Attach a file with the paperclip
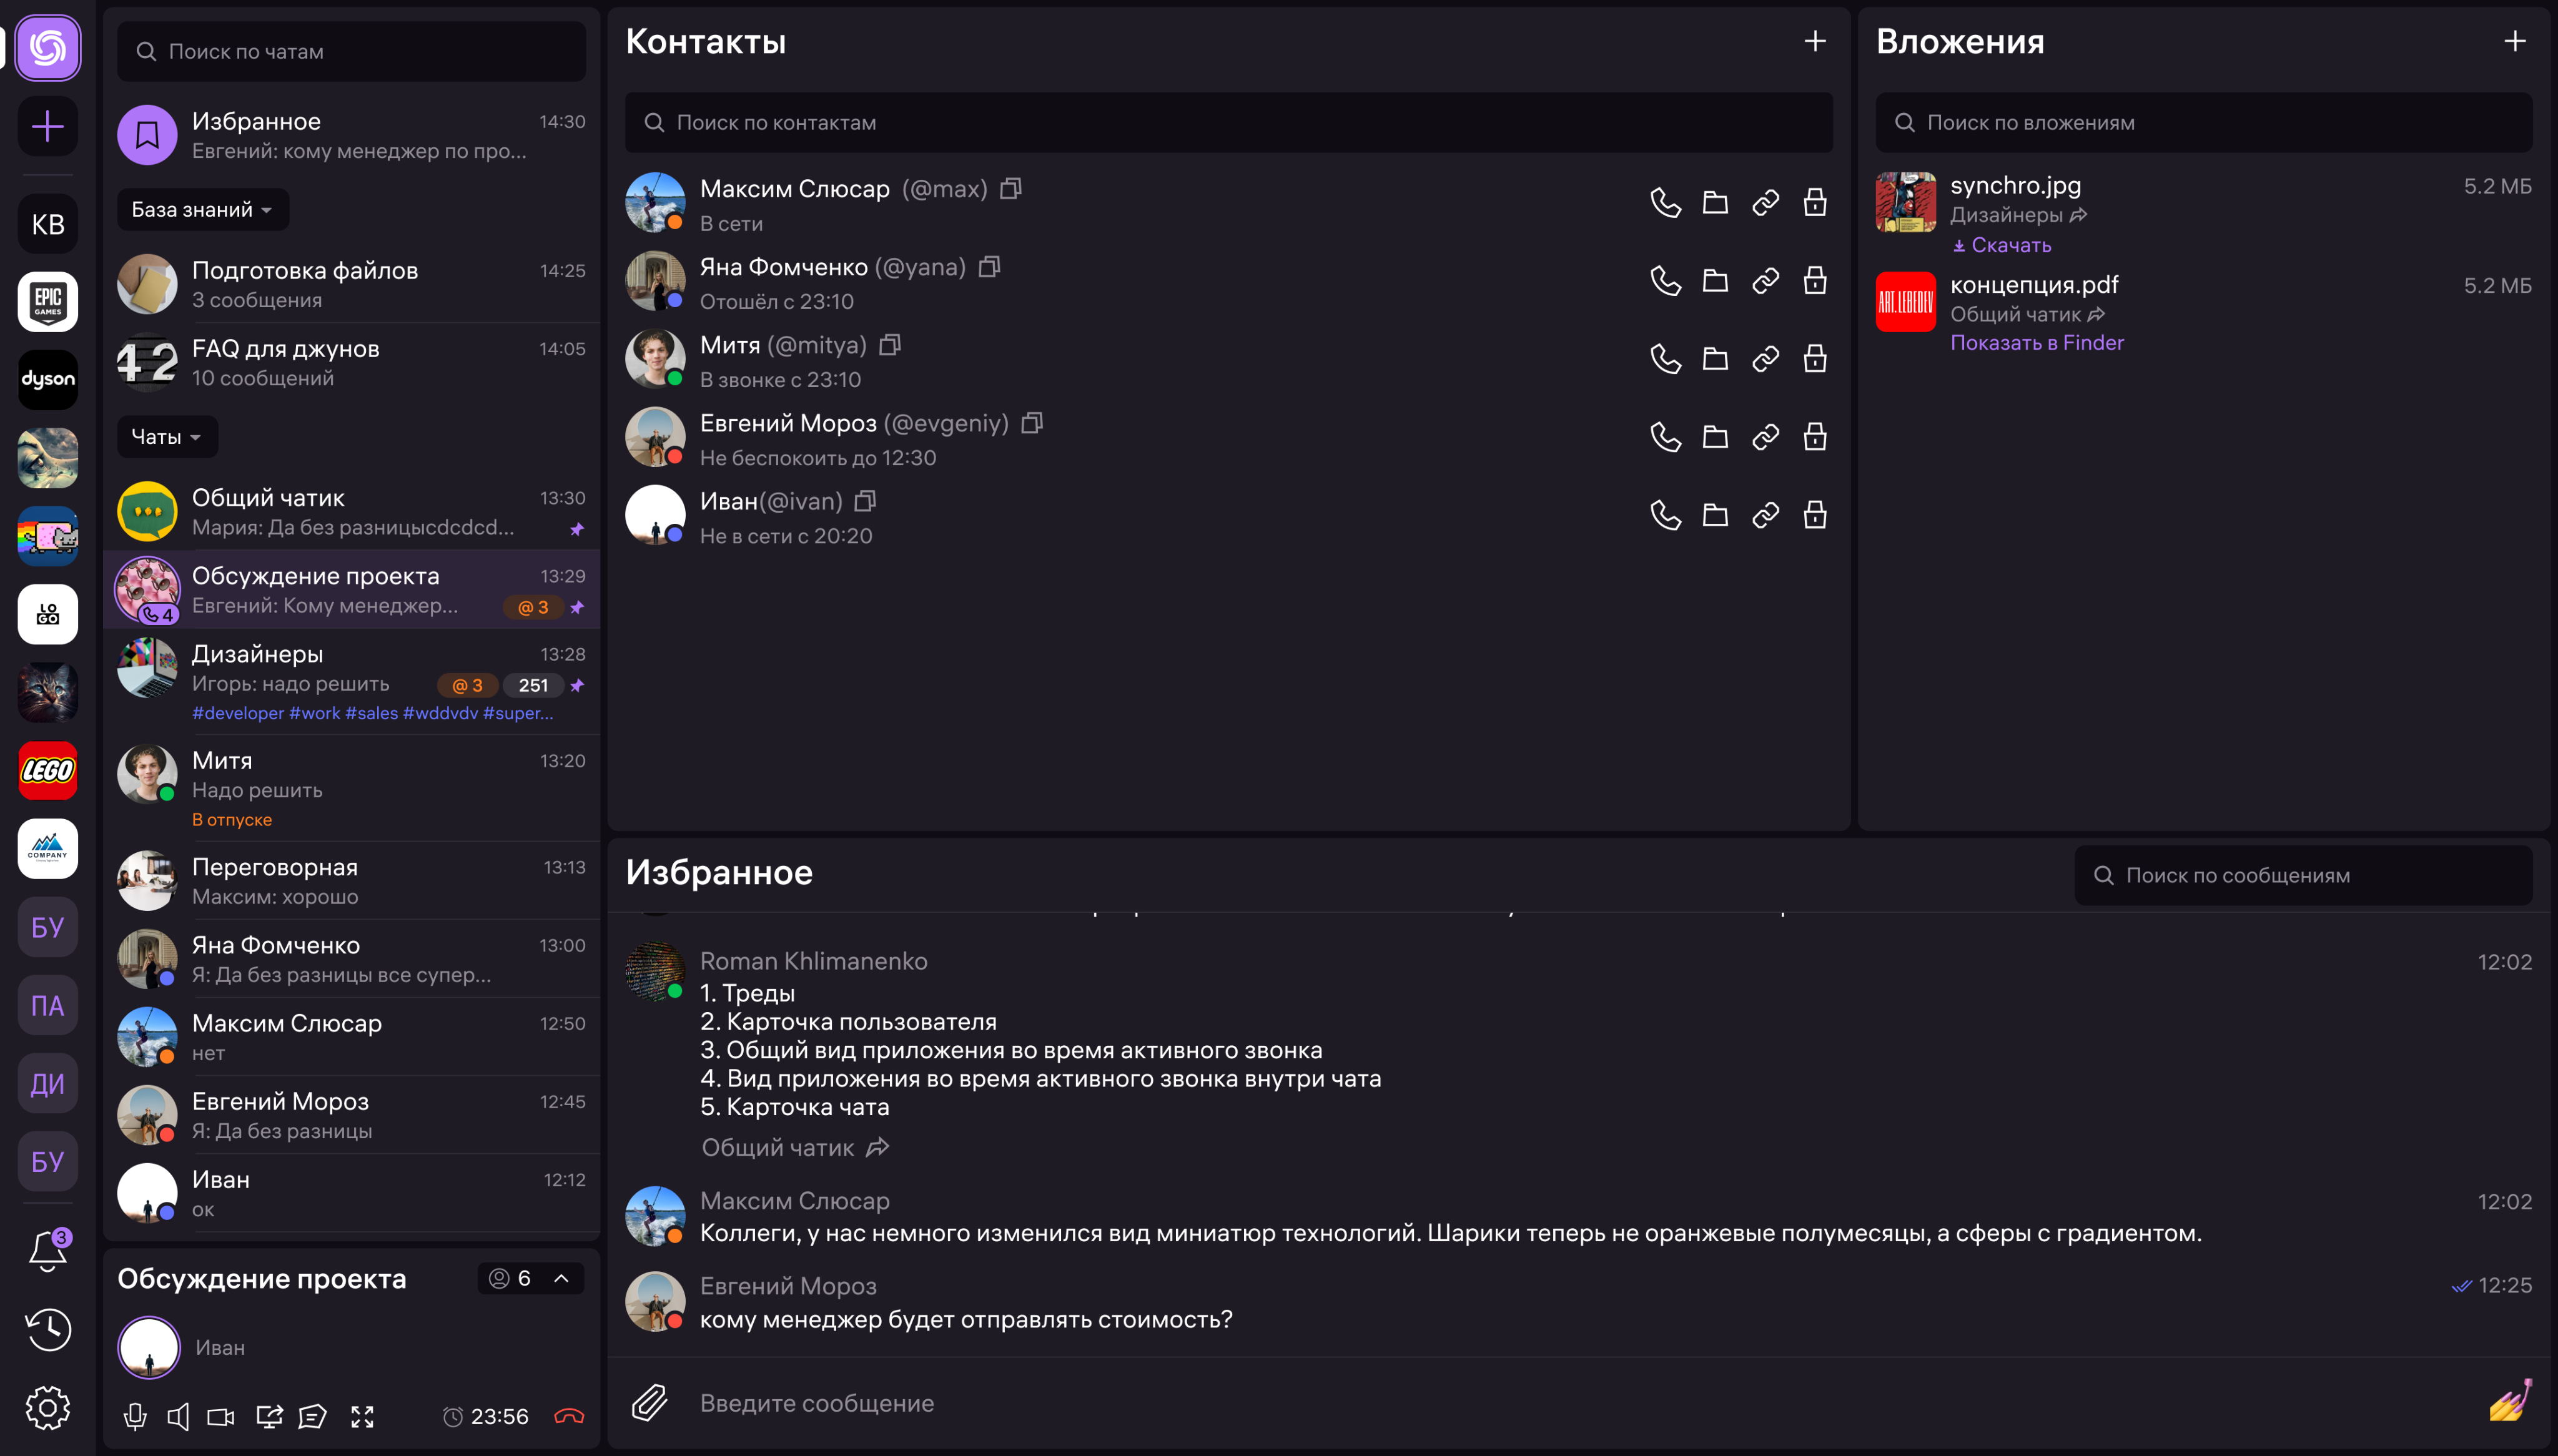The height and width of the screenshot is (1456, 2558). click(x=650, y=1402)
